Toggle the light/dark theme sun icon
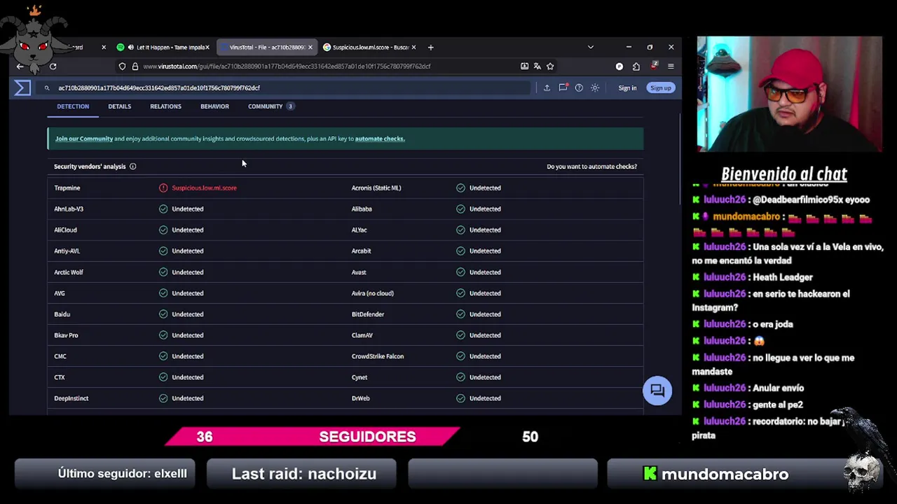The height and width of the screenshot is (504, 897). [x=595, y=88]
